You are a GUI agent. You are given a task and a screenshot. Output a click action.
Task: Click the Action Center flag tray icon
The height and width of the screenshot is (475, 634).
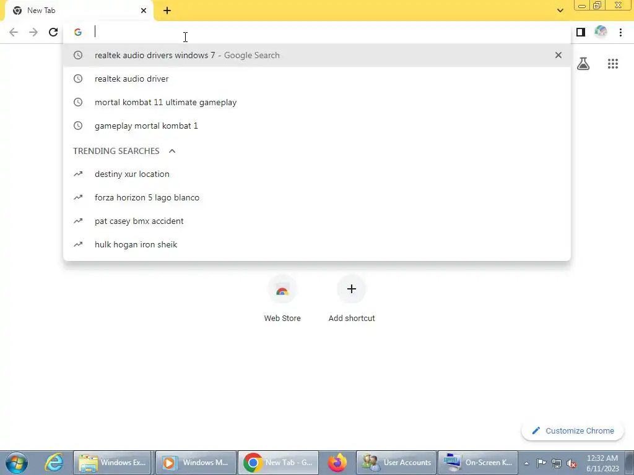[541, 463]
